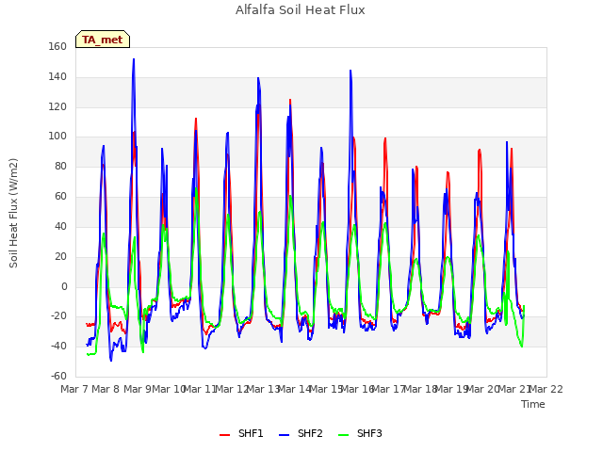The width and height of the screenshot is (603, 452).
Task: Click the 20 y-axis tick label
Action: pos(60,256)
